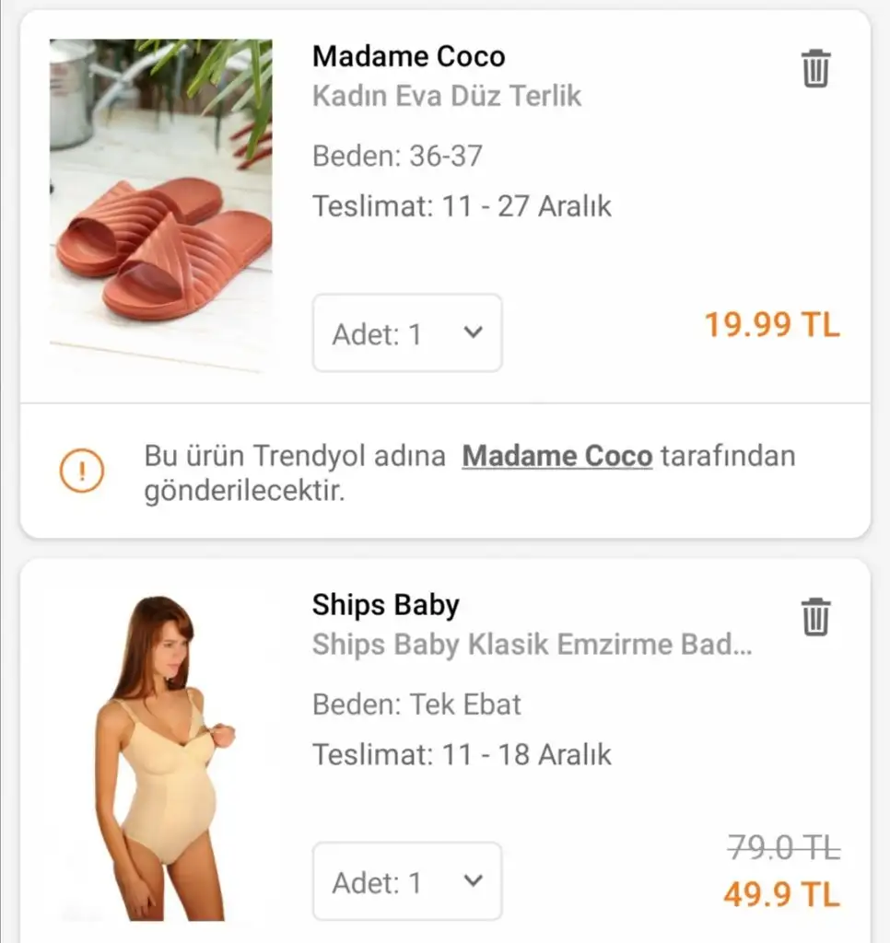This screenshot has height=943, width=890.
Task: Tap the orange info warning icon
Action: [82, 472]
